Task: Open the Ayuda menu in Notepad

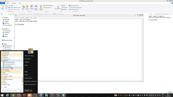Action: 35,18
